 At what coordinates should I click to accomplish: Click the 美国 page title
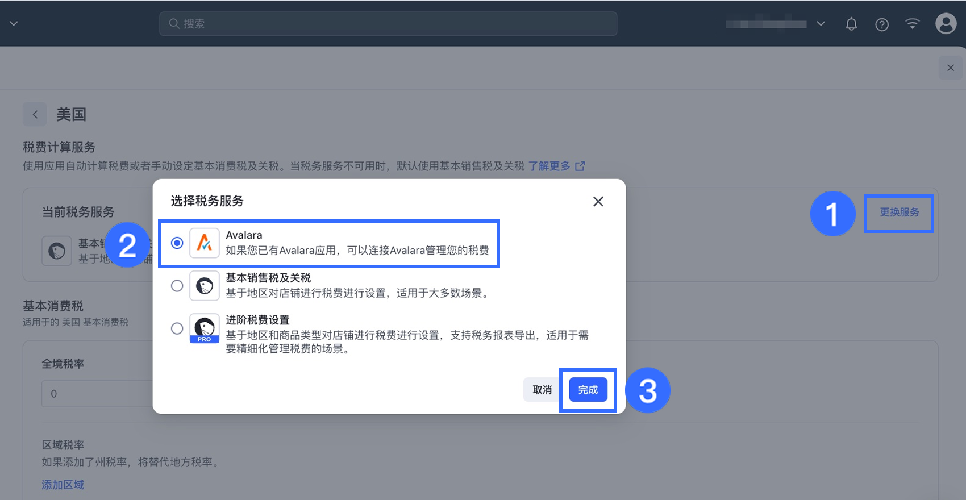(71, 114)
